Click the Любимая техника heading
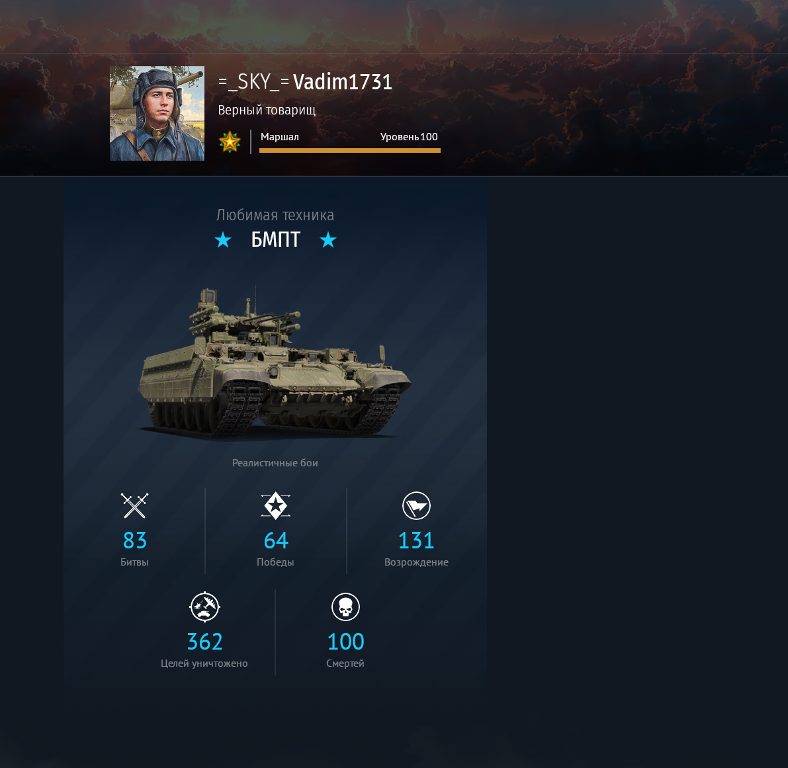Viewport: 788px width, 768px height. (x=275, y=215)
